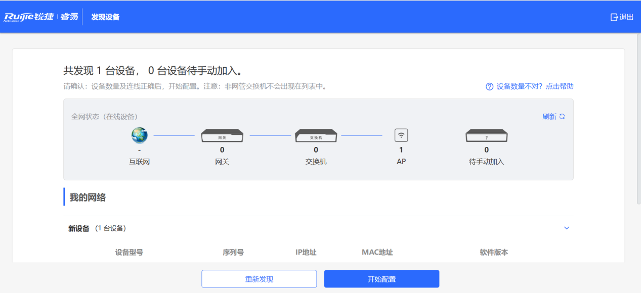Collapse the 新设备 device list
641x293 pixels.
click(x=566, y=228)
